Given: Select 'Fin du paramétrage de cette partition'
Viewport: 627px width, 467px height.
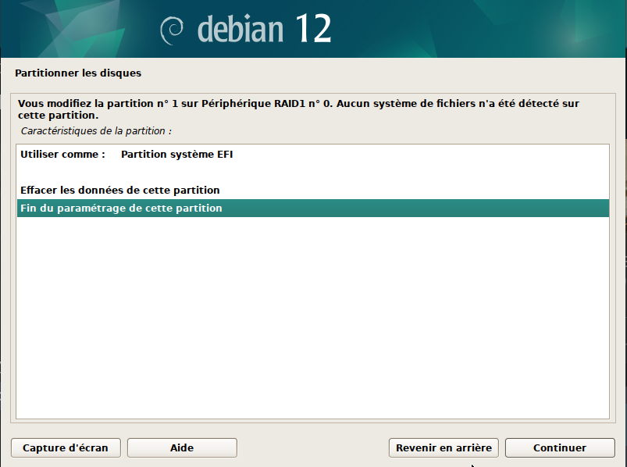Looking at the screenshot, I should (x=312, y=208).
